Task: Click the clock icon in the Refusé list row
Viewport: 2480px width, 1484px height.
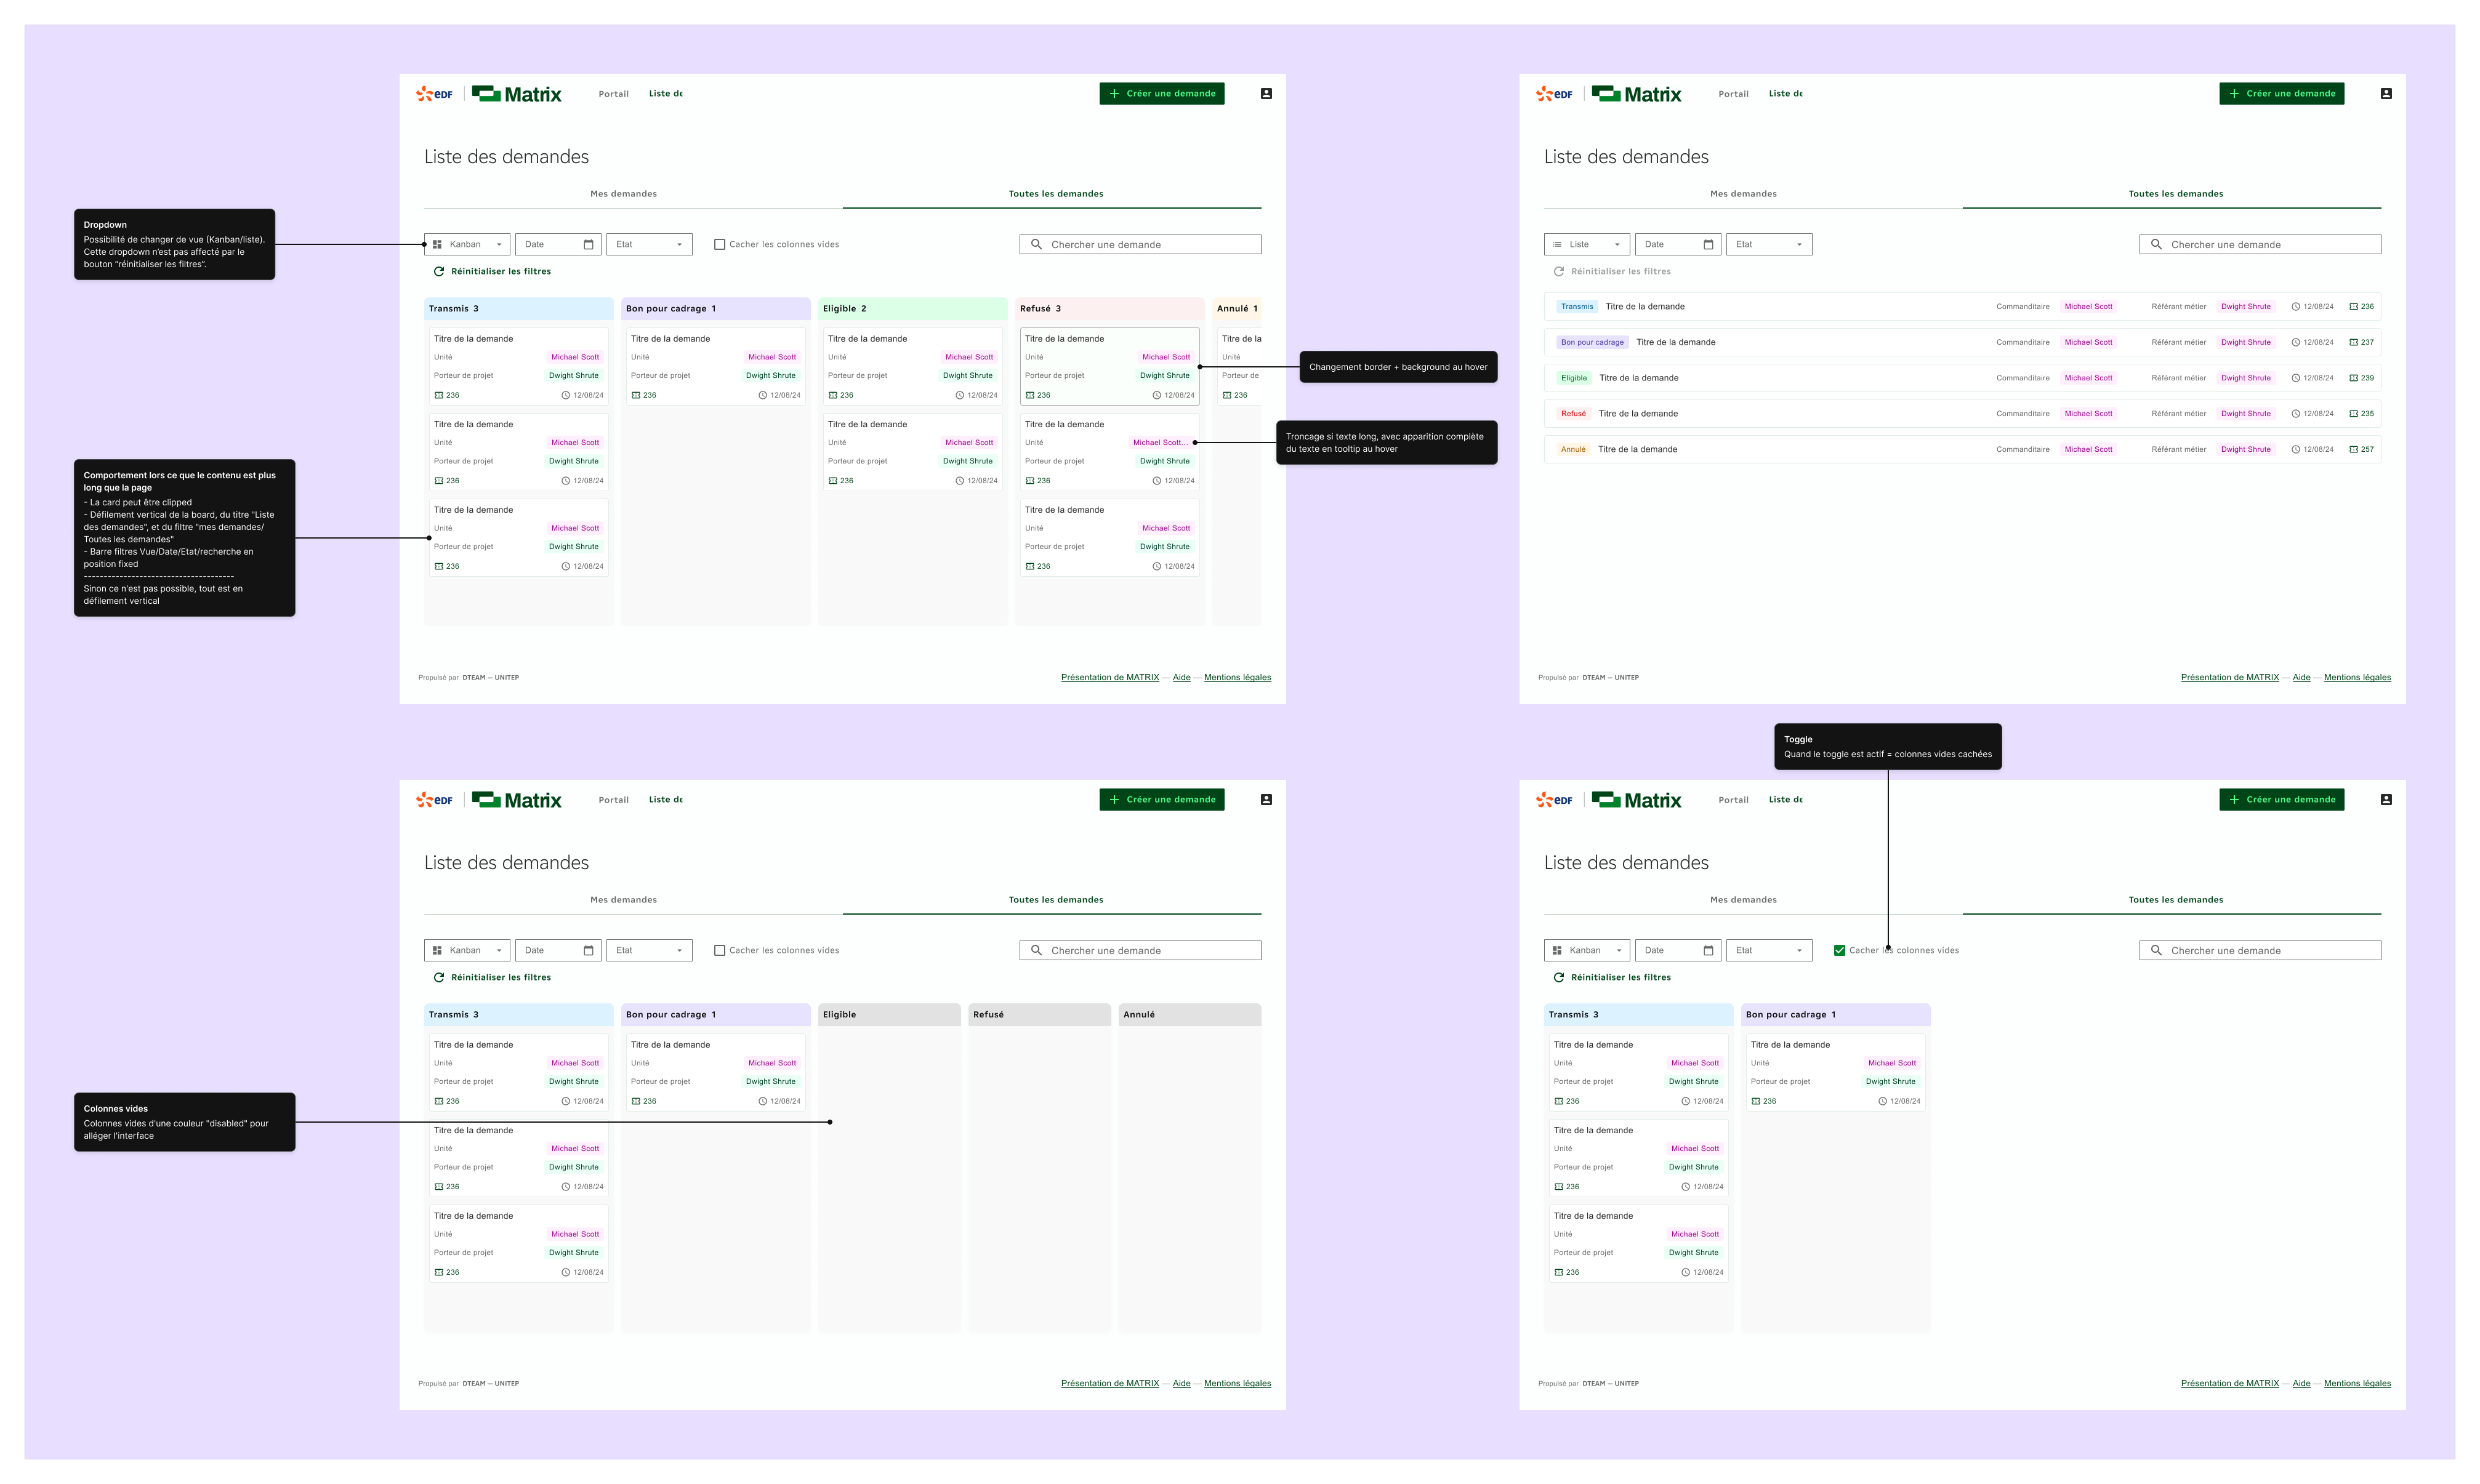Action: [x=2296, y=414]
